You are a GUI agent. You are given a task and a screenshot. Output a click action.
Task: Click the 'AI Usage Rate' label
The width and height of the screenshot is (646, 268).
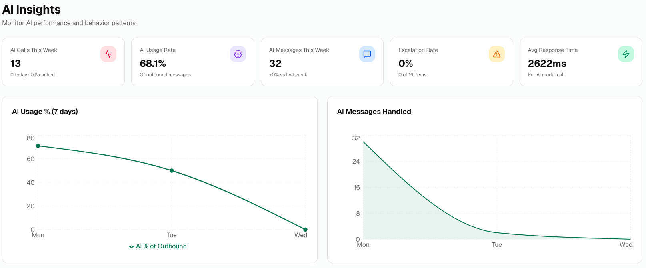click(x=158, y=50)
